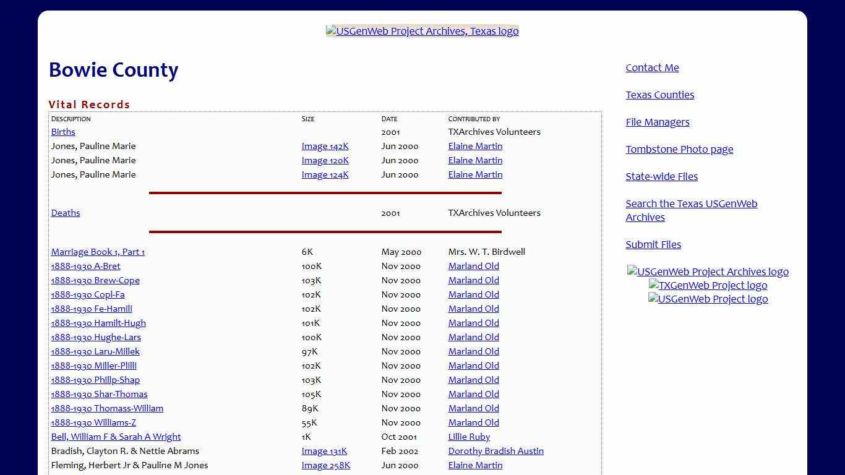This screenshot has height=475, width=845.
Task: Open the Contact Me page
Action: click(652, 67)
